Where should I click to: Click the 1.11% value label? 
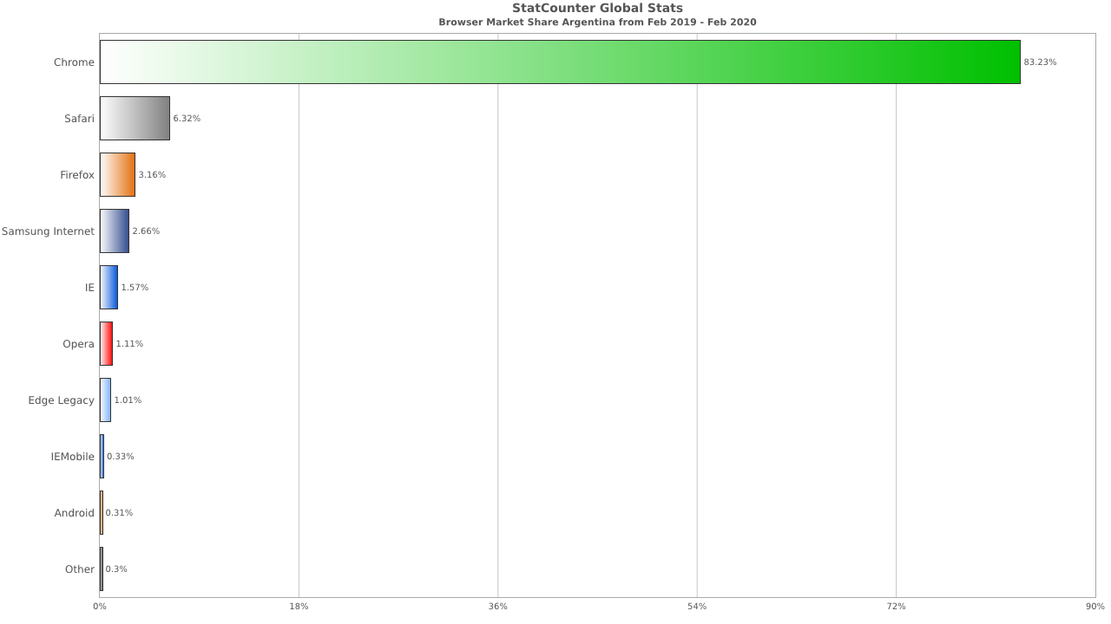129,344
